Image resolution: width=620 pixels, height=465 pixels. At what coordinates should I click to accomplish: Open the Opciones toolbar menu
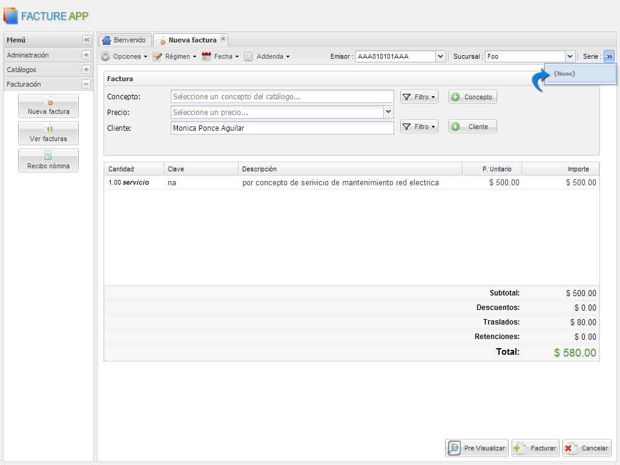coord(124,56)
